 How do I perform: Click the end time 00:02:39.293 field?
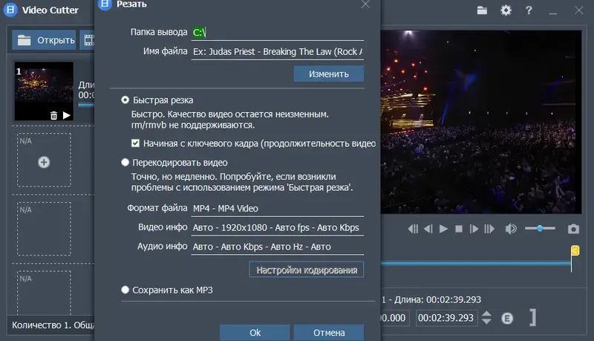point(446,318)
